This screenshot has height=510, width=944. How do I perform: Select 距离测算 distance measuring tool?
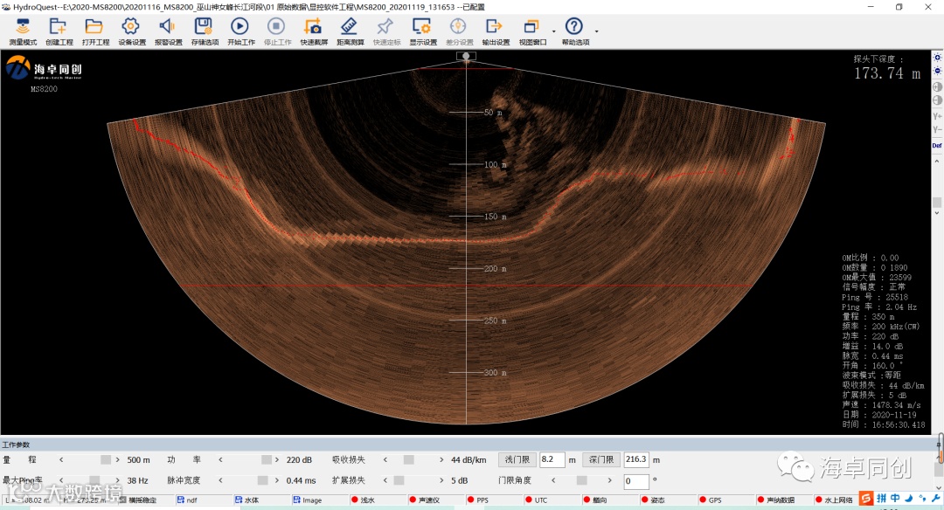coord(349,27)
